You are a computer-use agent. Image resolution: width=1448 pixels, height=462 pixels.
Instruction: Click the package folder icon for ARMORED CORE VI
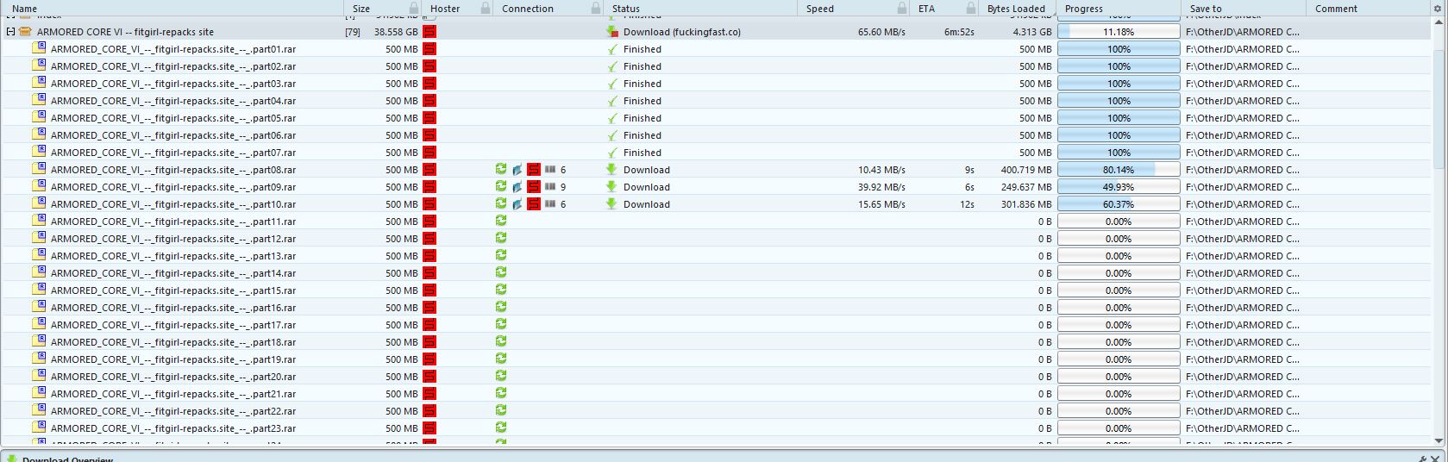25,32
